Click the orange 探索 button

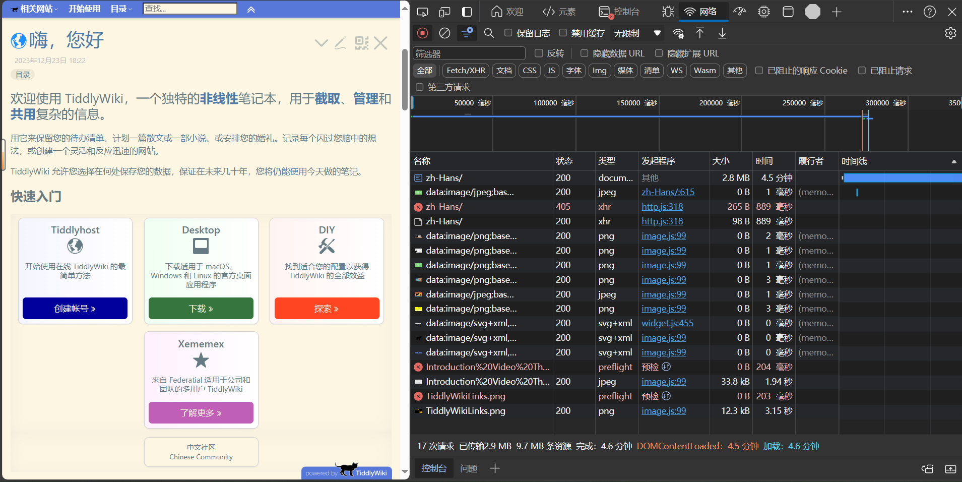click(x=327, y=309)
